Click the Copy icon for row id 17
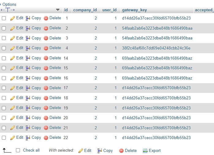Viewport: 214px width, 155px height. (28, 88)
